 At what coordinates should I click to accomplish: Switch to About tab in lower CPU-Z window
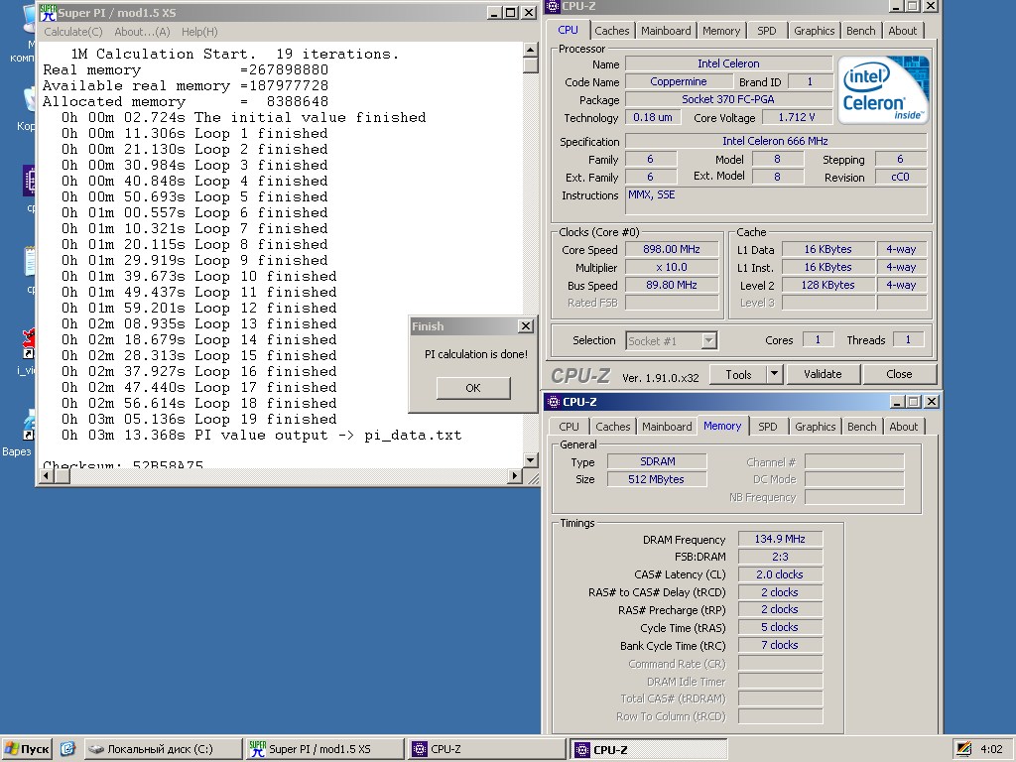[x=903, y=427]
